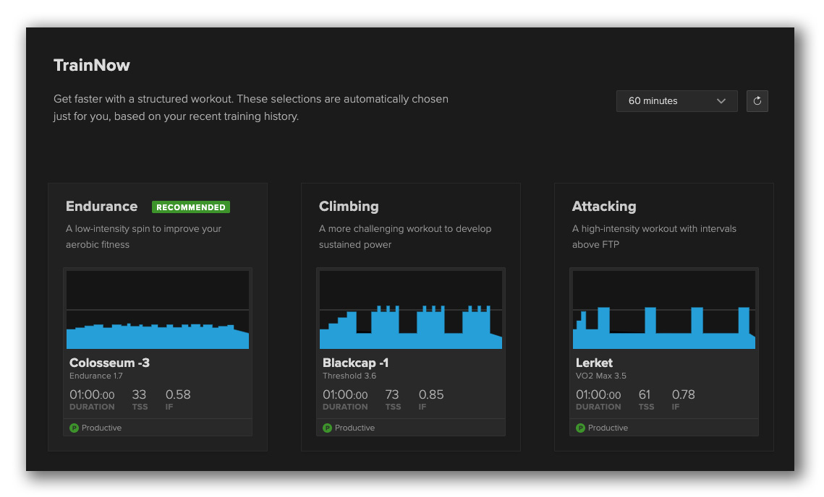Click the TrainNow page heading
Viewport: 824px width, 497px height.
pos(92,65)
